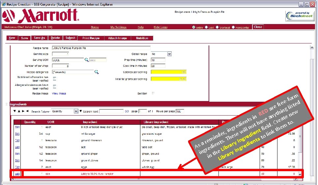Click the Delete button
The width and height of the screenshot is (318, 185).
pyautogui.click(x=55, y=38)
